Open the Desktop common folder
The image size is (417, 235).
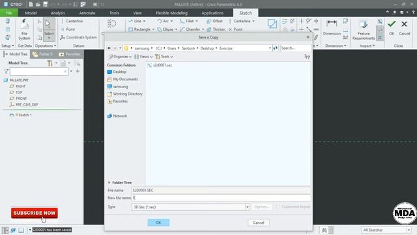click(x=117, y=72)
